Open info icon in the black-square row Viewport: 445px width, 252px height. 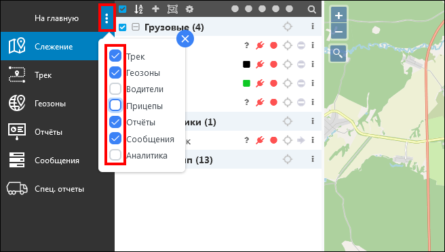pos(313,64)
